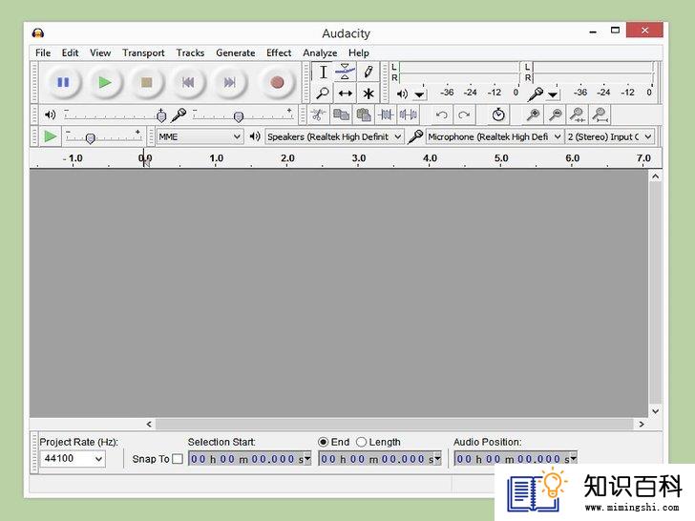Click the output meter speaker icon

click(402, 94)
